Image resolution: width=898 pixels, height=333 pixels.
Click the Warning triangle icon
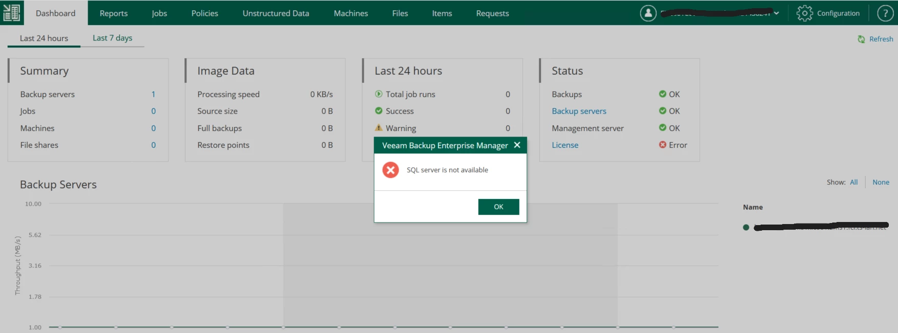tap(379, 128)
